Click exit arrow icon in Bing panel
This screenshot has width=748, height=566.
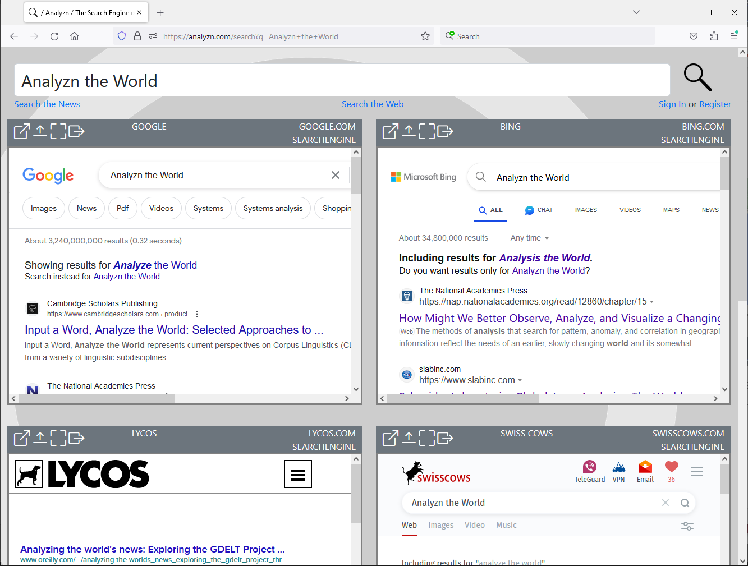point(445,131)
